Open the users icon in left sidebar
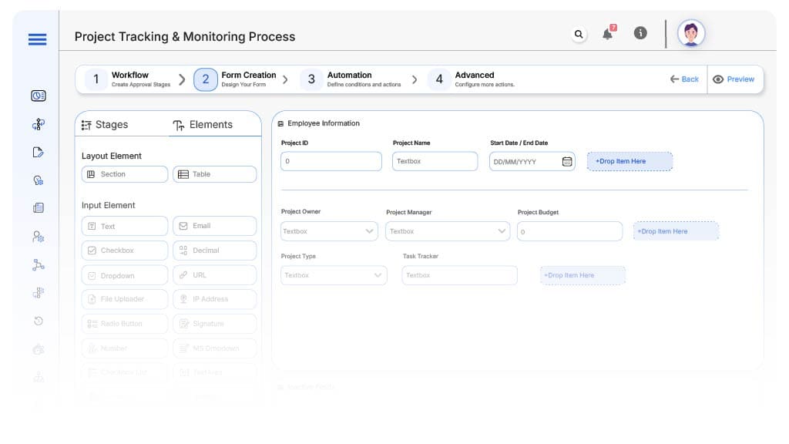This screenshot has width=789, height=444. [39, 237]
